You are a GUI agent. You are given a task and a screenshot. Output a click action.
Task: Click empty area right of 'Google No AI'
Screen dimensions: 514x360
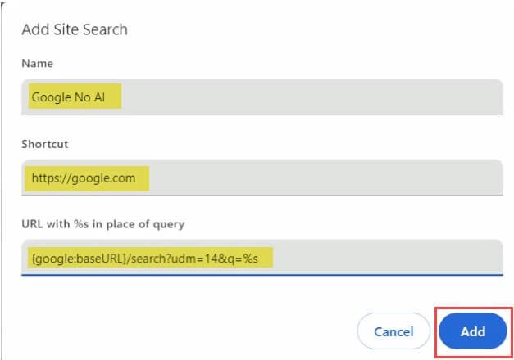(312, 97)
